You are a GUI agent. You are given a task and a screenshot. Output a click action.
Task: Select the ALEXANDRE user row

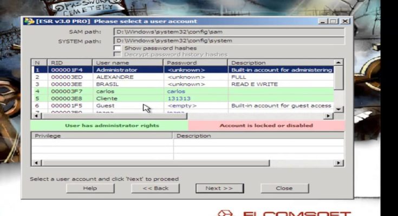[x=182, y=77]
